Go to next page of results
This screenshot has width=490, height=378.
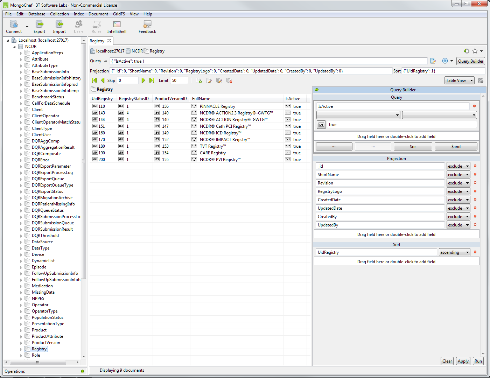143,80
